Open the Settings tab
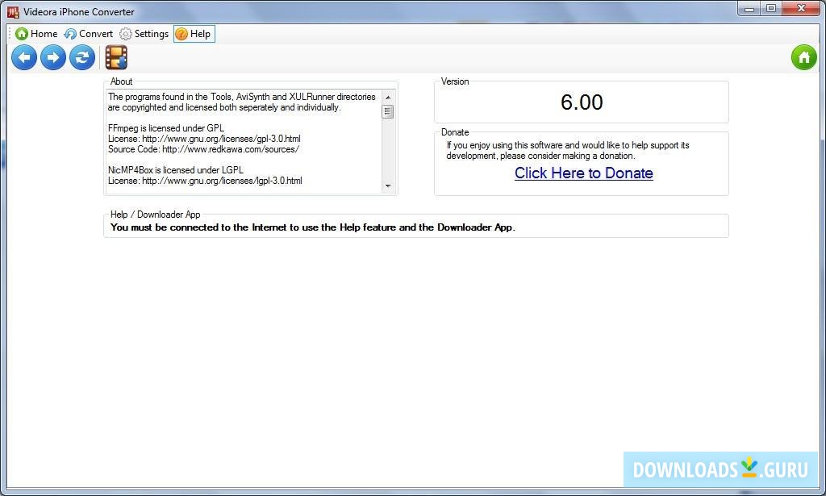The height and width of the screenshot is (496, 826). 144,34
